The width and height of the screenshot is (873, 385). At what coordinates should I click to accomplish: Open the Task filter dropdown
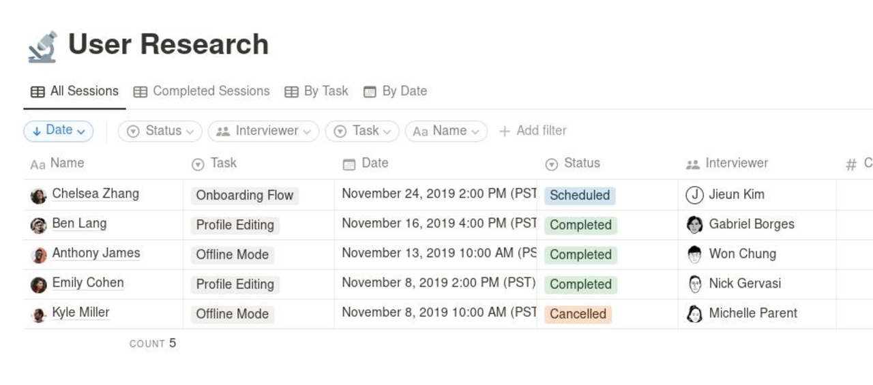(x=361, y=131)
